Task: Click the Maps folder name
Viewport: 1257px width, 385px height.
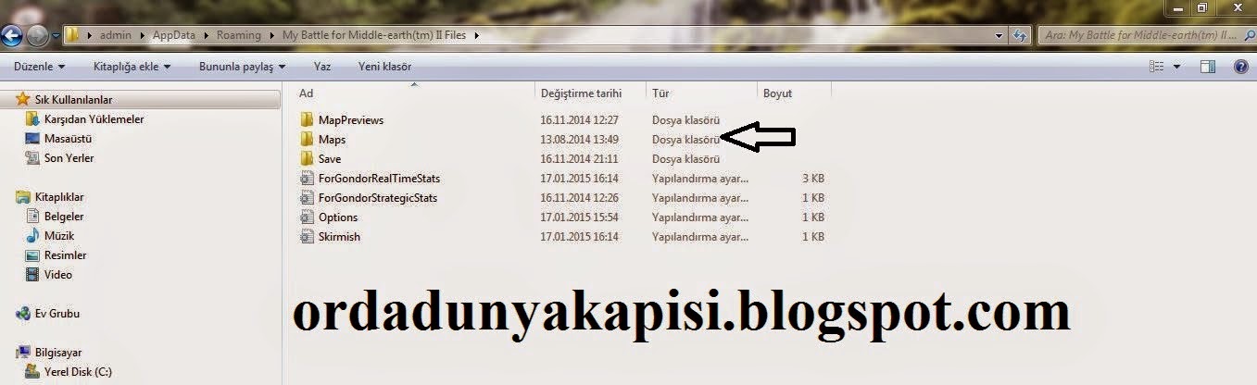Action: coord(332,140)
